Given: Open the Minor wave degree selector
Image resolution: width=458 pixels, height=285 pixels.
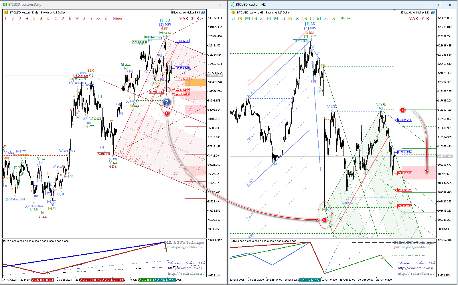Looking at the screenshot, I should (x=117, y=18).
